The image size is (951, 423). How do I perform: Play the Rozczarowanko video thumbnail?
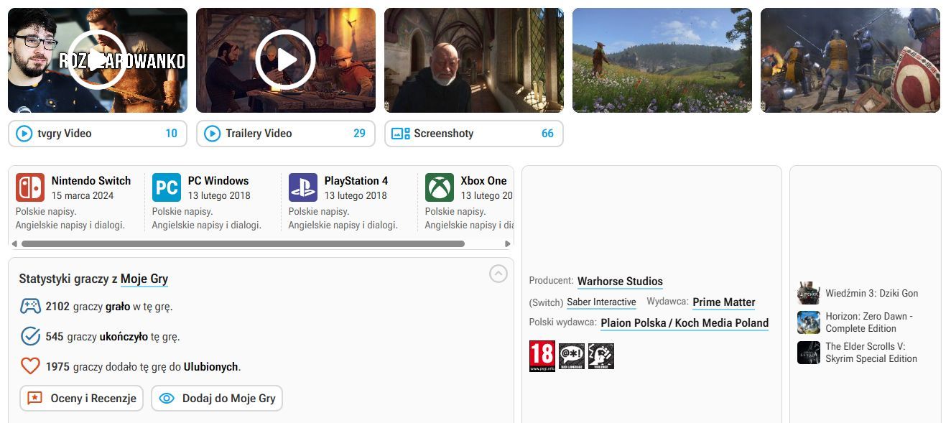coord(98,60)
